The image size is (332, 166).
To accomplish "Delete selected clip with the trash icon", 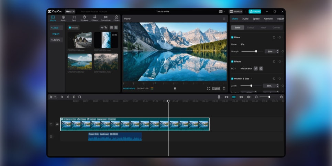I will tap(79, 97).
